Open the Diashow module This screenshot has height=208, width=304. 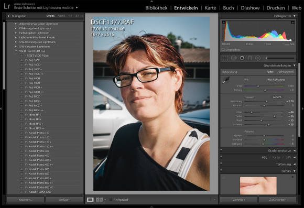pyautogui.click(x=250, y=8)
